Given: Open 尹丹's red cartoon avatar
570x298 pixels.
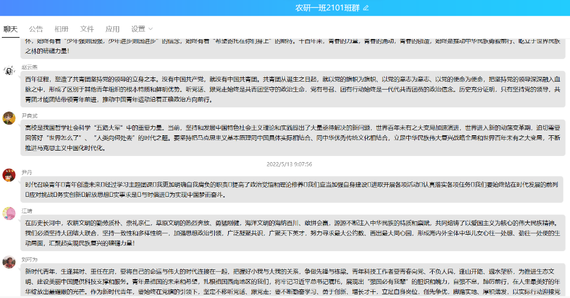Looking at the screenshot, I should 9,176.
